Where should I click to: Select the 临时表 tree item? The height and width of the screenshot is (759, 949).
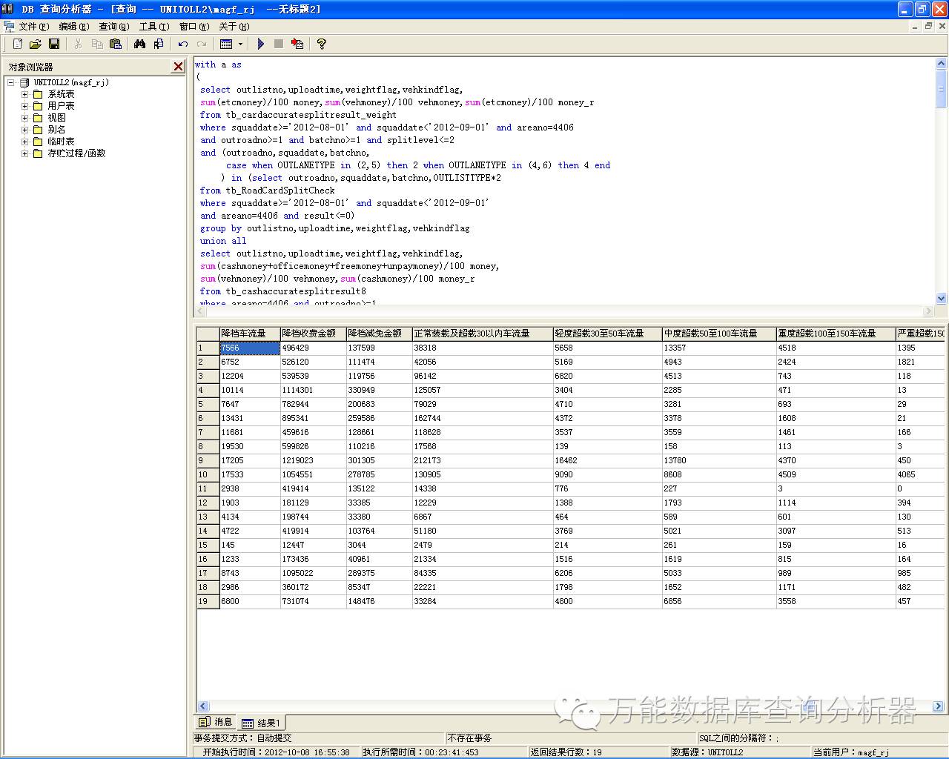61,142
